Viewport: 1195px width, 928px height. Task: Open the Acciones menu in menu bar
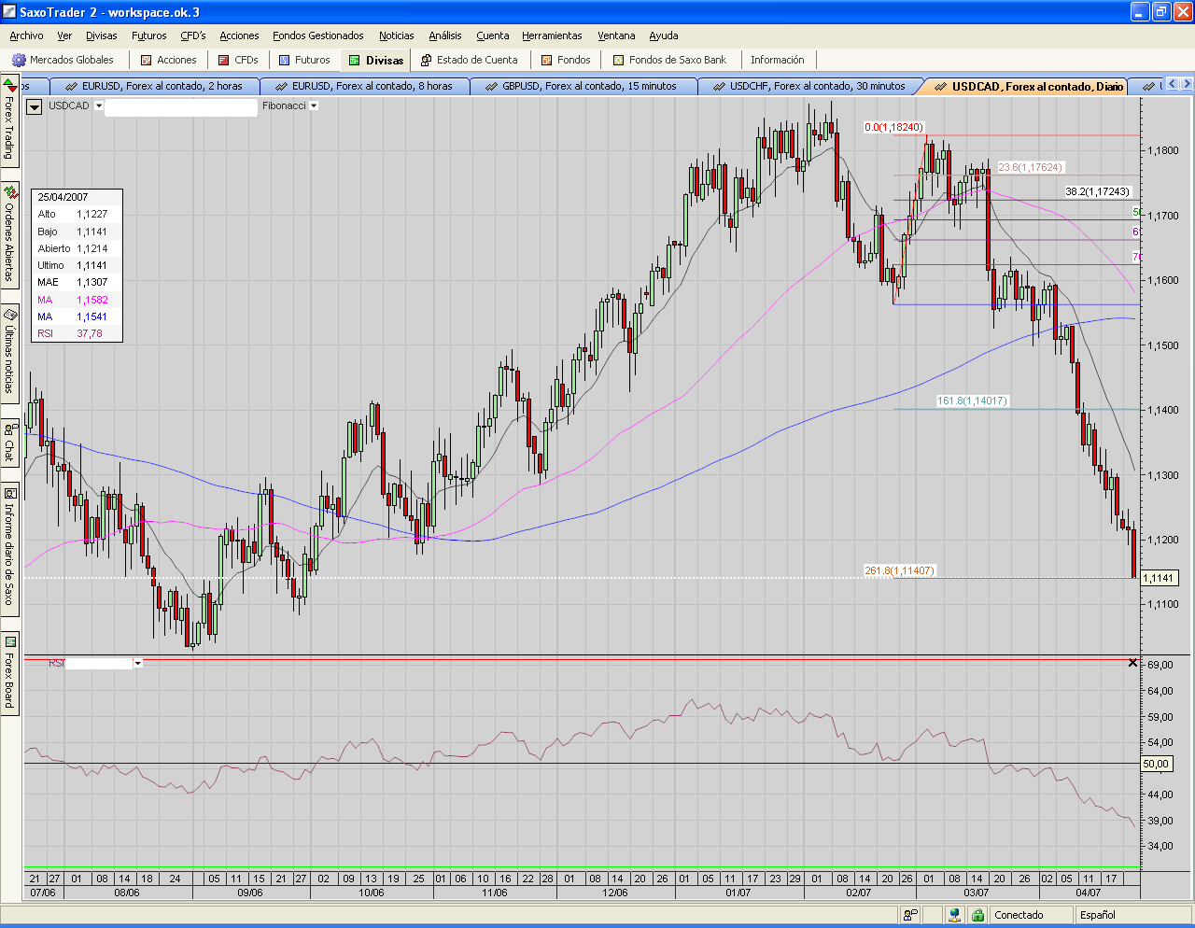click(x=239, y=35)
